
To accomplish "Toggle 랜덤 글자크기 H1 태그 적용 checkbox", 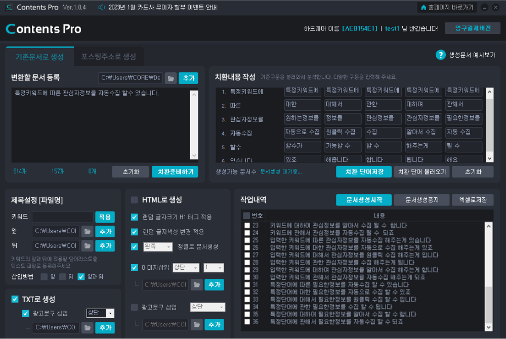I will 134,217.
